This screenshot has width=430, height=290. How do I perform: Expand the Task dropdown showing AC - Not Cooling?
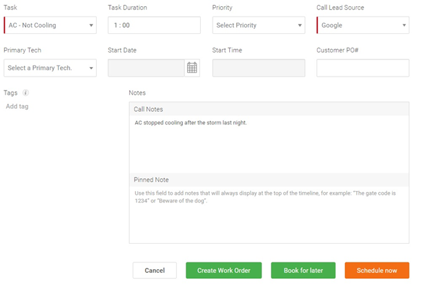50,26
